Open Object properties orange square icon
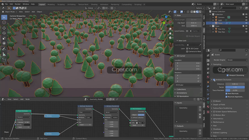Viewport: 249px width, 140px height. point(208,82)
